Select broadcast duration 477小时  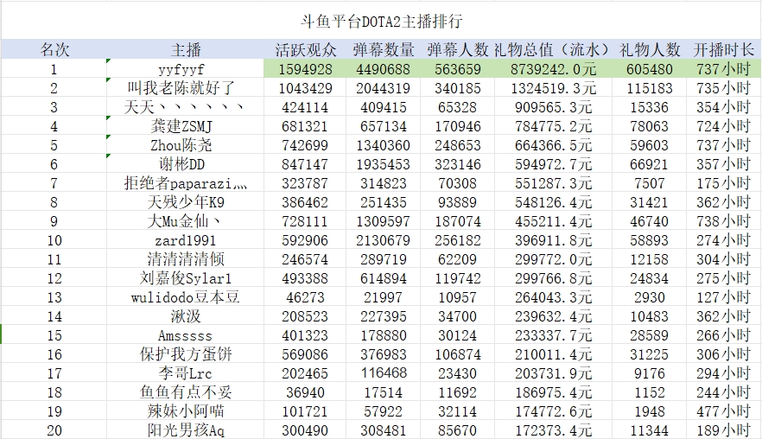(x=724, y=411)
